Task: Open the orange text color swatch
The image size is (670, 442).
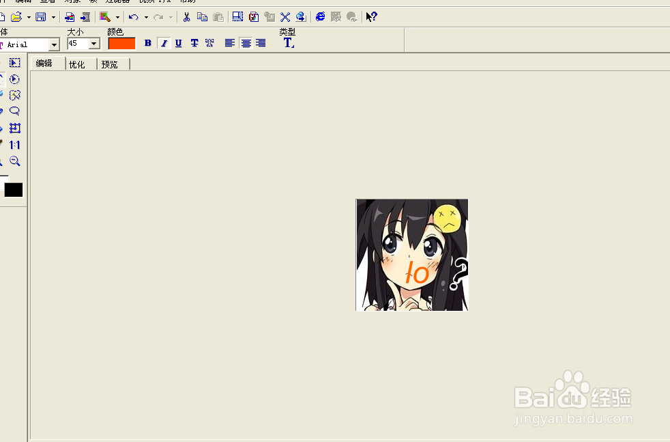Action: click(121, 44)
